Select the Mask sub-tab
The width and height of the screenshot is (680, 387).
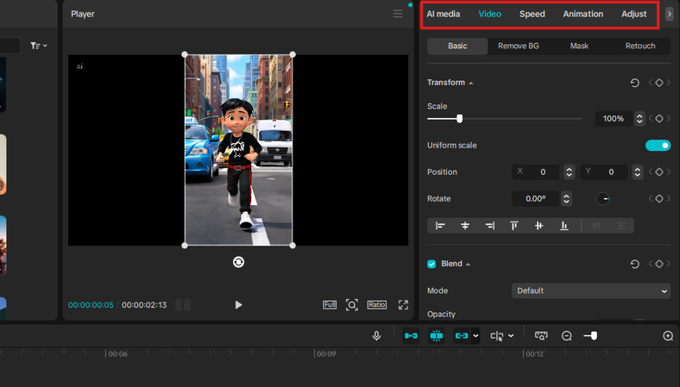pos(579,46)
